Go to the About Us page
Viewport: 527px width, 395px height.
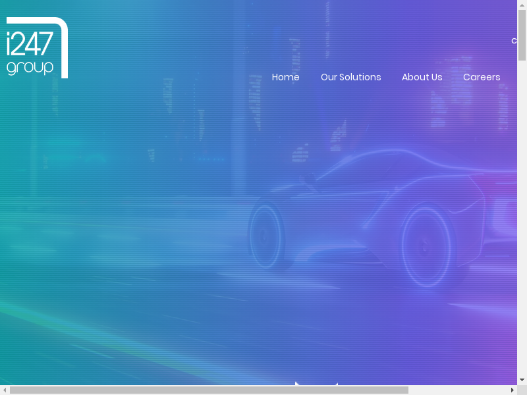422,77
